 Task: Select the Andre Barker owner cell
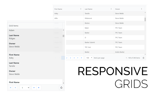(x=129, y=52)
